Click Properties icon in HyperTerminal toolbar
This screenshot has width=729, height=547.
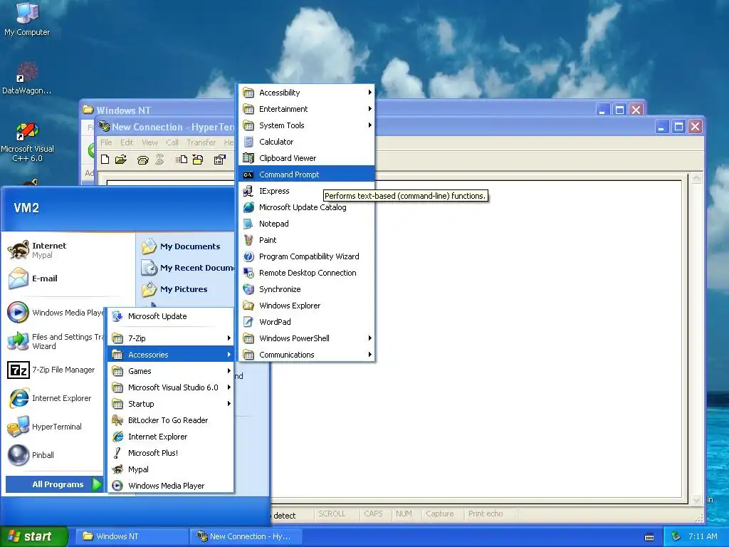[x=219, y=160]
